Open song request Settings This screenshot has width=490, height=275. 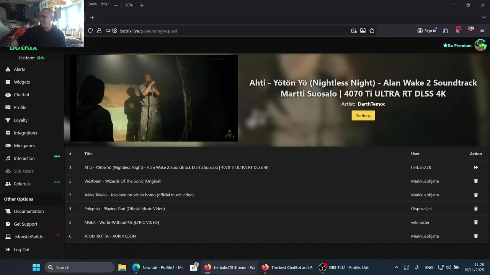pyautogui.click(x=363, y=116)
